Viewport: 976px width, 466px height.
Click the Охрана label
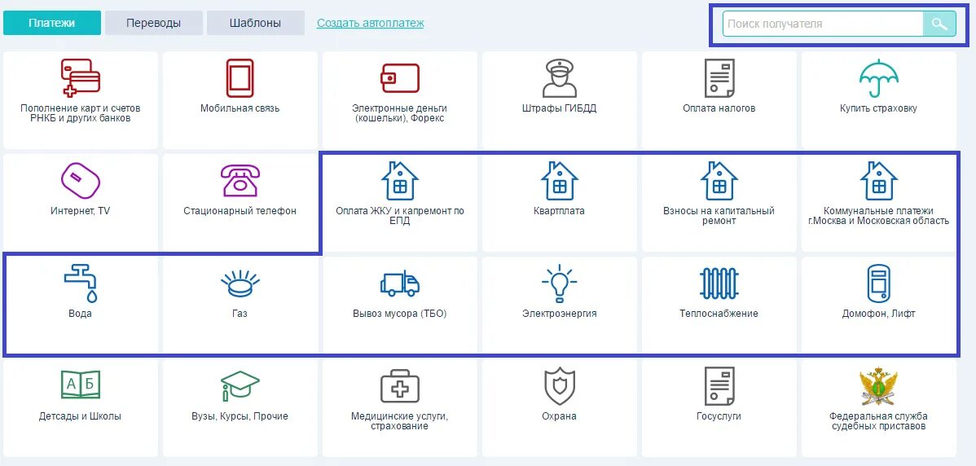click(x=559, y=416)
